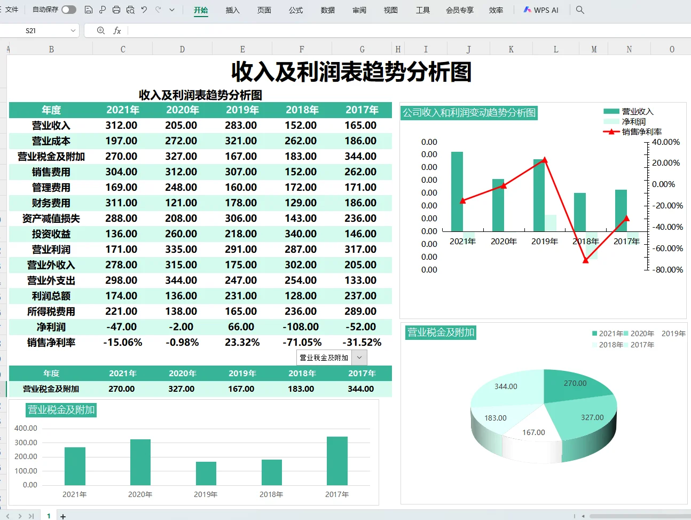The image size is (691, 520).
Task: Click the 2020年 pie legend entry
Action: click(x=639, y=333)
